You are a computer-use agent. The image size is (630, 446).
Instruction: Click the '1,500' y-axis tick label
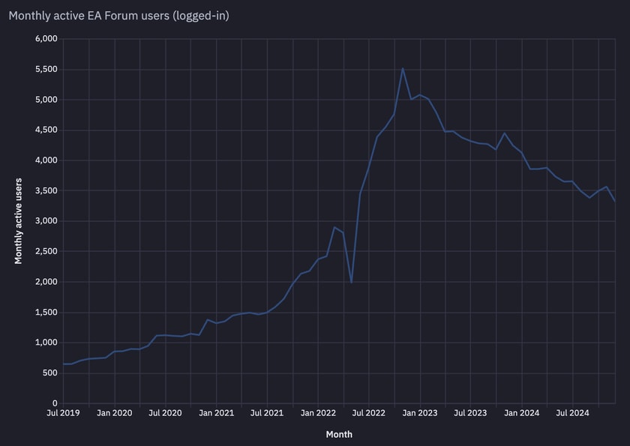point(46,313)
